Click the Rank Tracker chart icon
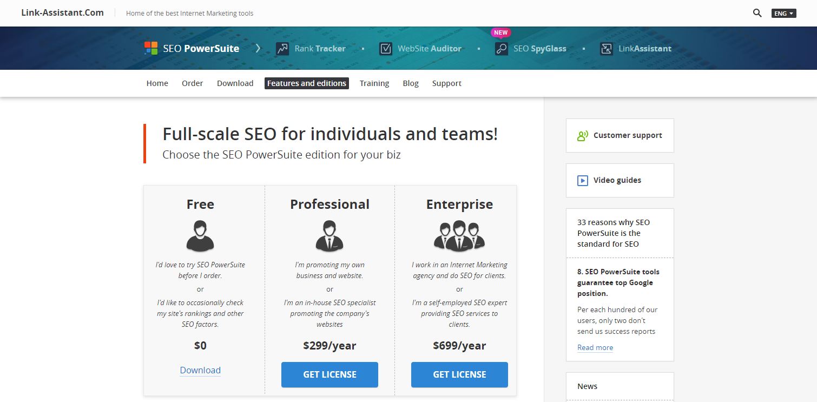 point(282,49)
